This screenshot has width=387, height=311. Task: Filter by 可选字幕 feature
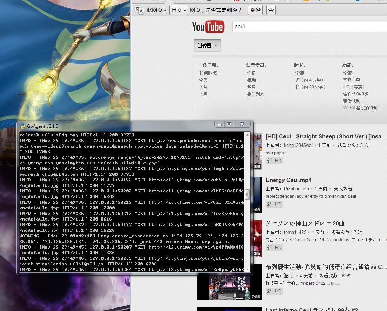[x=352, y=80]
